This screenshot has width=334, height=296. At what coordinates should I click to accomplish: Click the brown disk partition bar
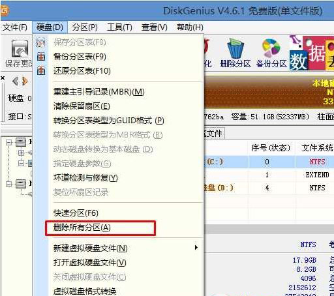269,93
